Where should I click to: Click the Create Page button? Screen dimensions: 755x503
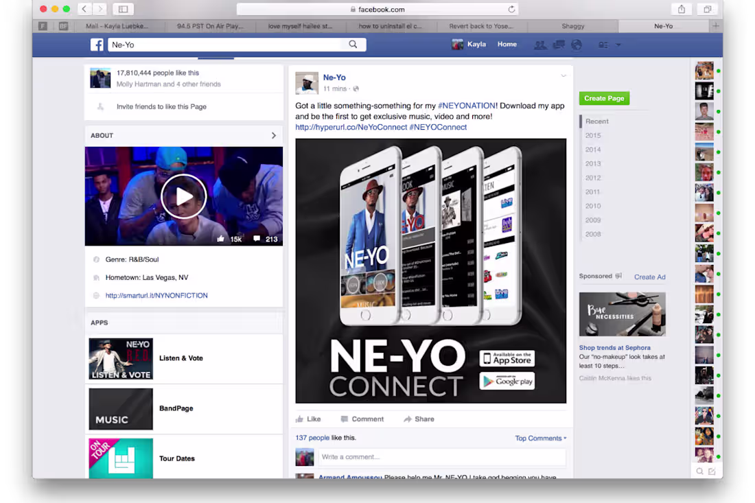(x=604, y=98)
